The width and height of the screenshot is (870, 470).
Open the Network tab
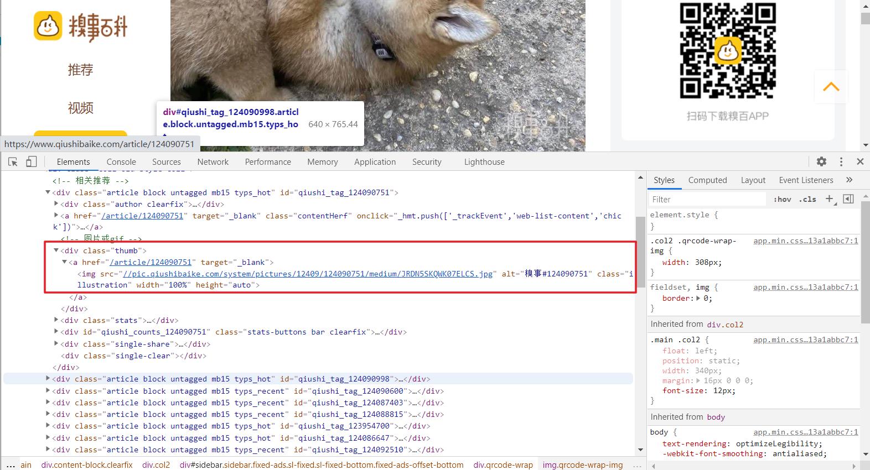coord(213,162)
